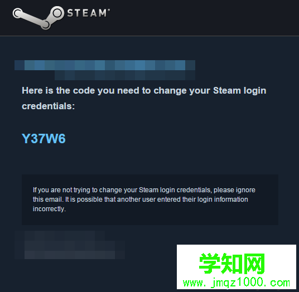Click the 'If you are not trying' line

pyautogui.click(x=144, y=190)
